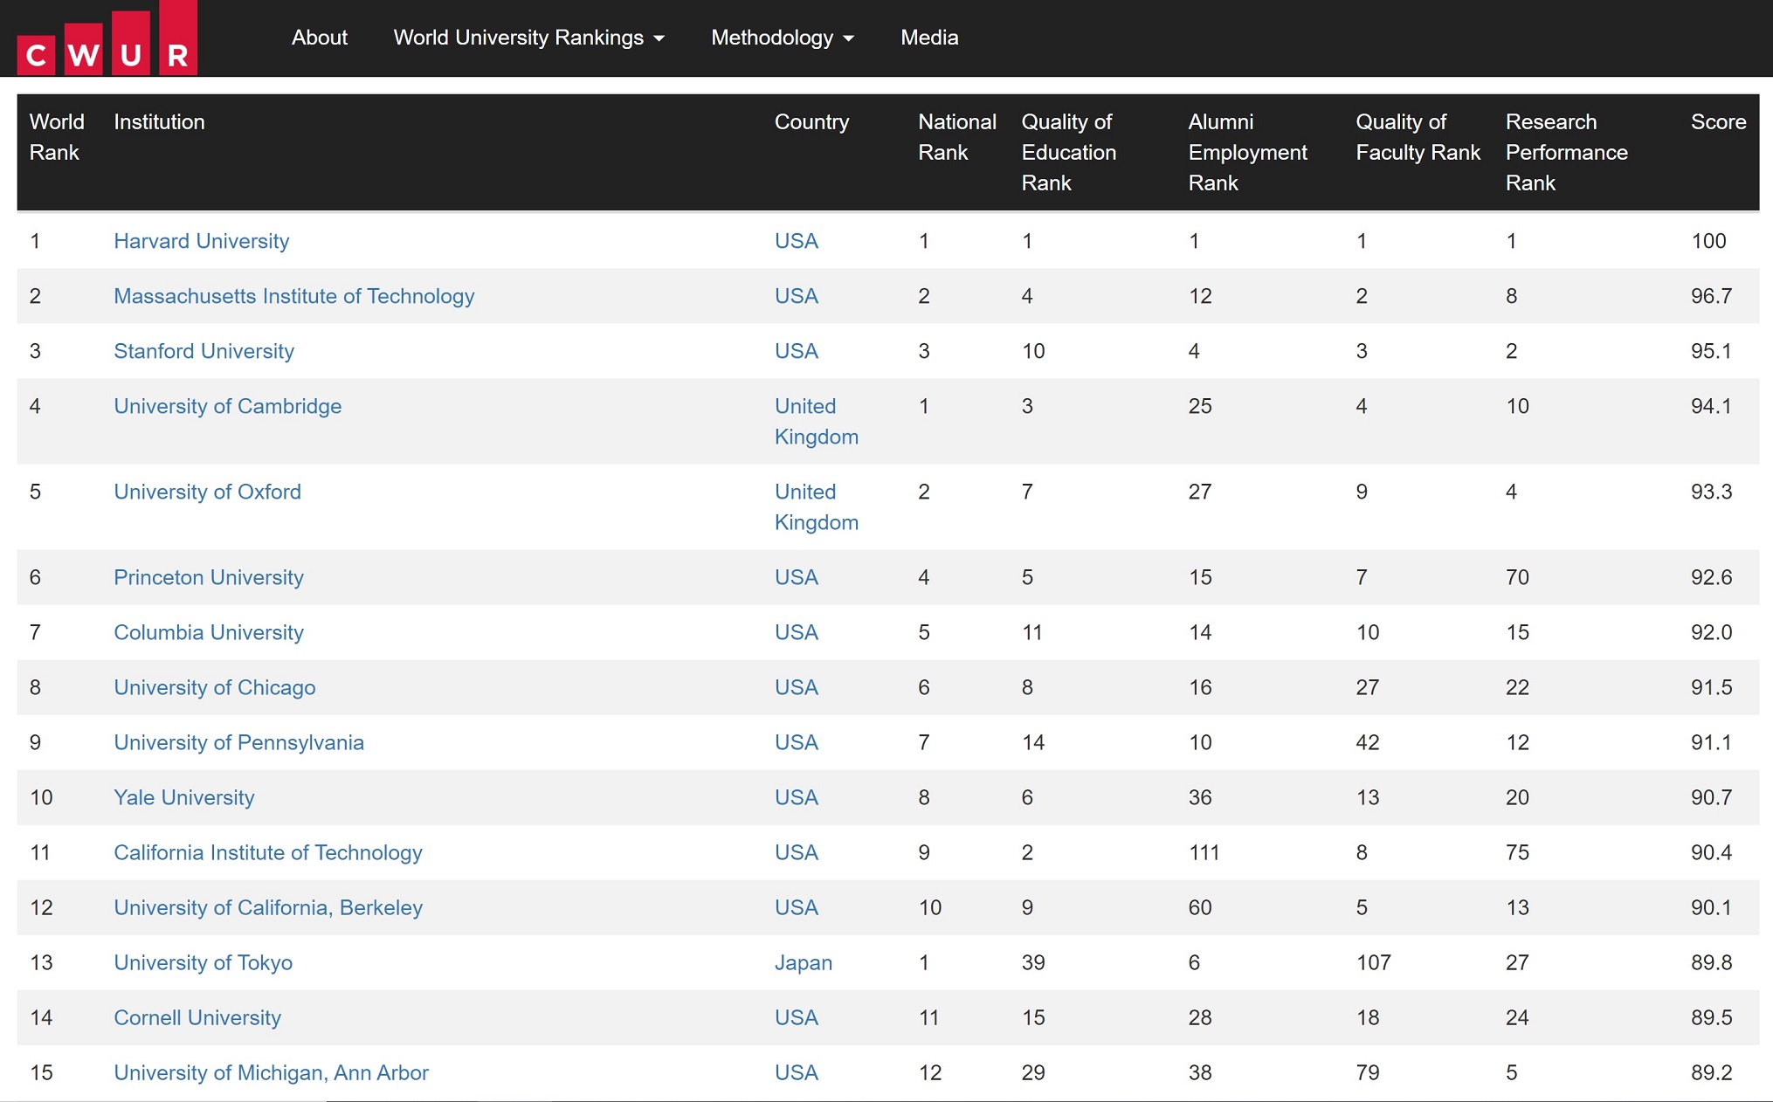
Task: Click USA link in Caltech row
Action: (x=797, y=852)
